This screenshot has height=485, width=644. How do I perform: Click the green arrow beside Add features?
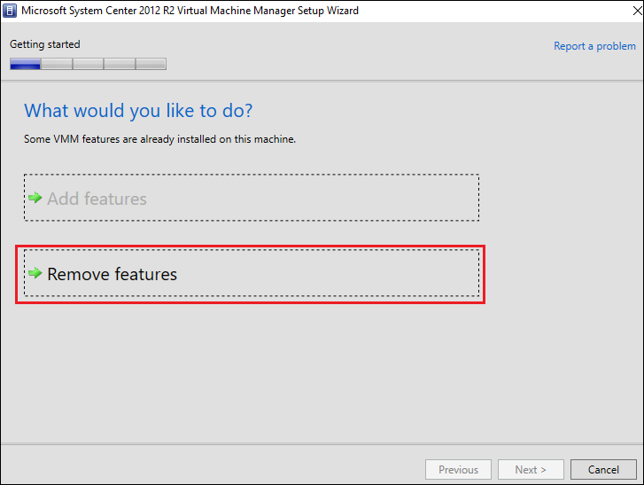coord(35,198)
